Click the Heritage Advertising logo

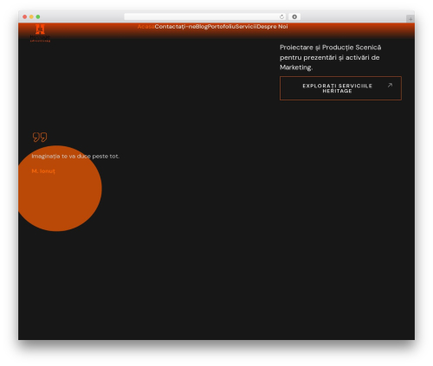(x=40, y=34)
